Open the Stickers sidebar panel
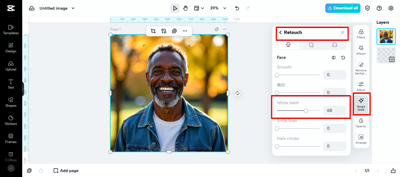Viewport: 400px width, 177px height. pyautogui.click(x=11, y=120)
